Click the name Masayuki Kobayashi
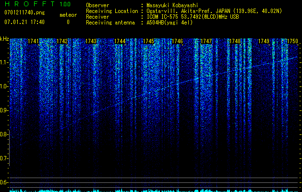The image size is (302, 192). (x=172, y=5)
